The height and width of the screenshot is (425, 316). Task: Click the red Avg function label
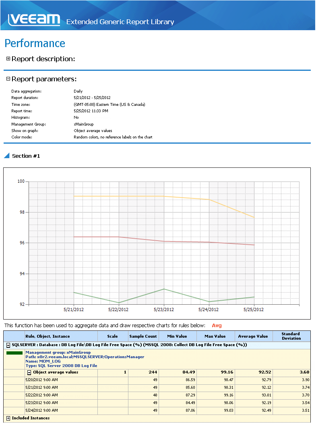pos(217,325)
